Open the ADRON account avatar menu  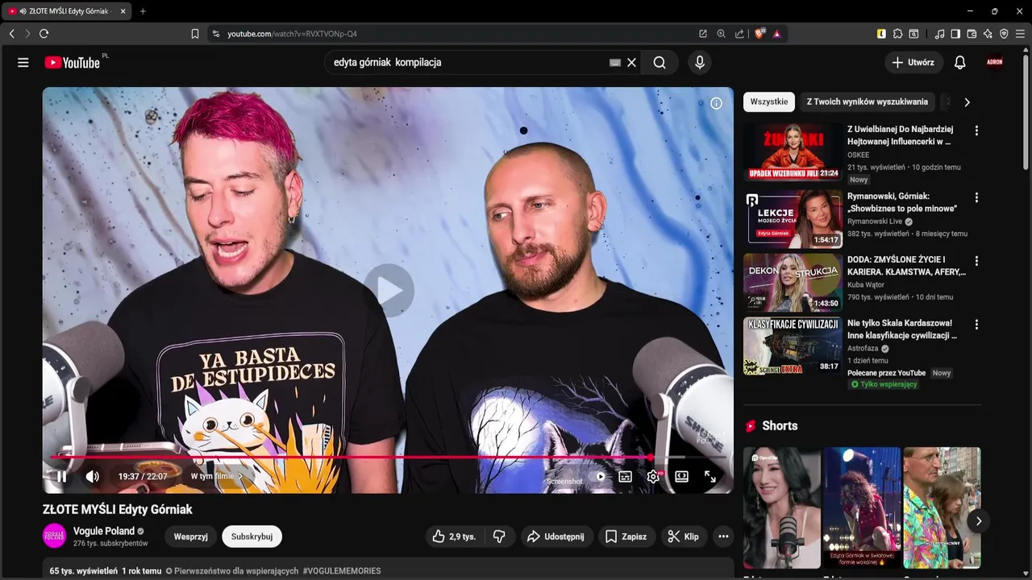[995, 62]
